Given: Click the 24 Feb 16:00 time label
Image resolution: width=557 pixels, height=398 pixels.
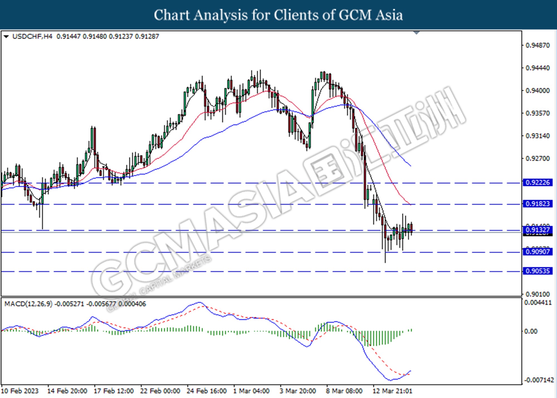Looking at the screenshot, I should click(207, 391).
